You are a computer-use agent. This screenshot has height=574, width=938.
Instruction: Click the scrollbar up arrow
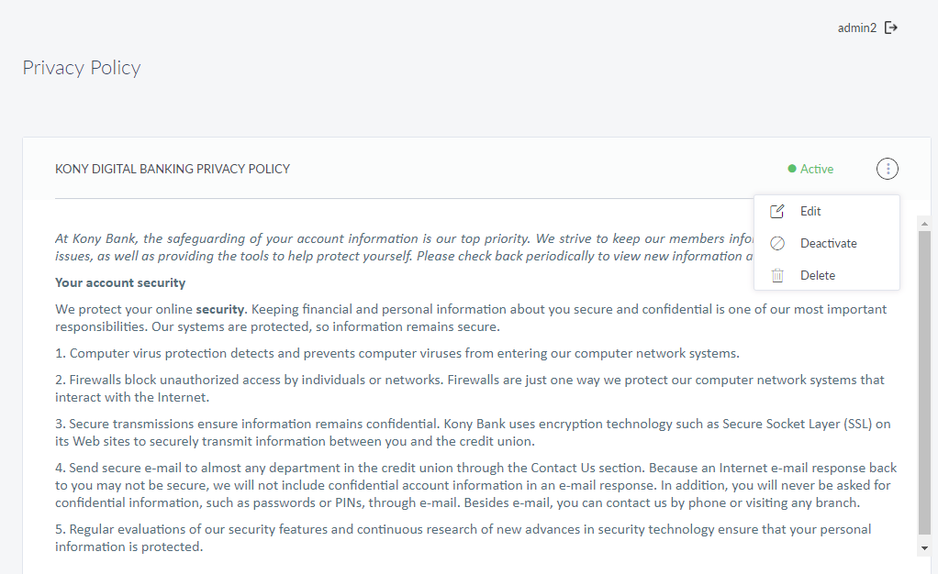tap(924, 223)
